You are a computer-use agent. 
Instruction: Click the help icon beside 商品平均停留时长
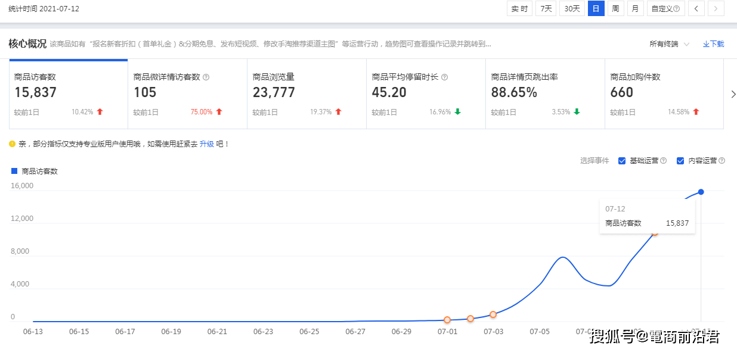pyautogui.click(x=444, y=76)
